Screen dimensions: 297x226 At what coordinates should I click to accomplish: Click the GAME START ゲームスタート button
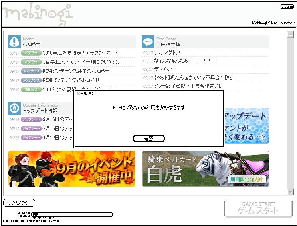258,208
